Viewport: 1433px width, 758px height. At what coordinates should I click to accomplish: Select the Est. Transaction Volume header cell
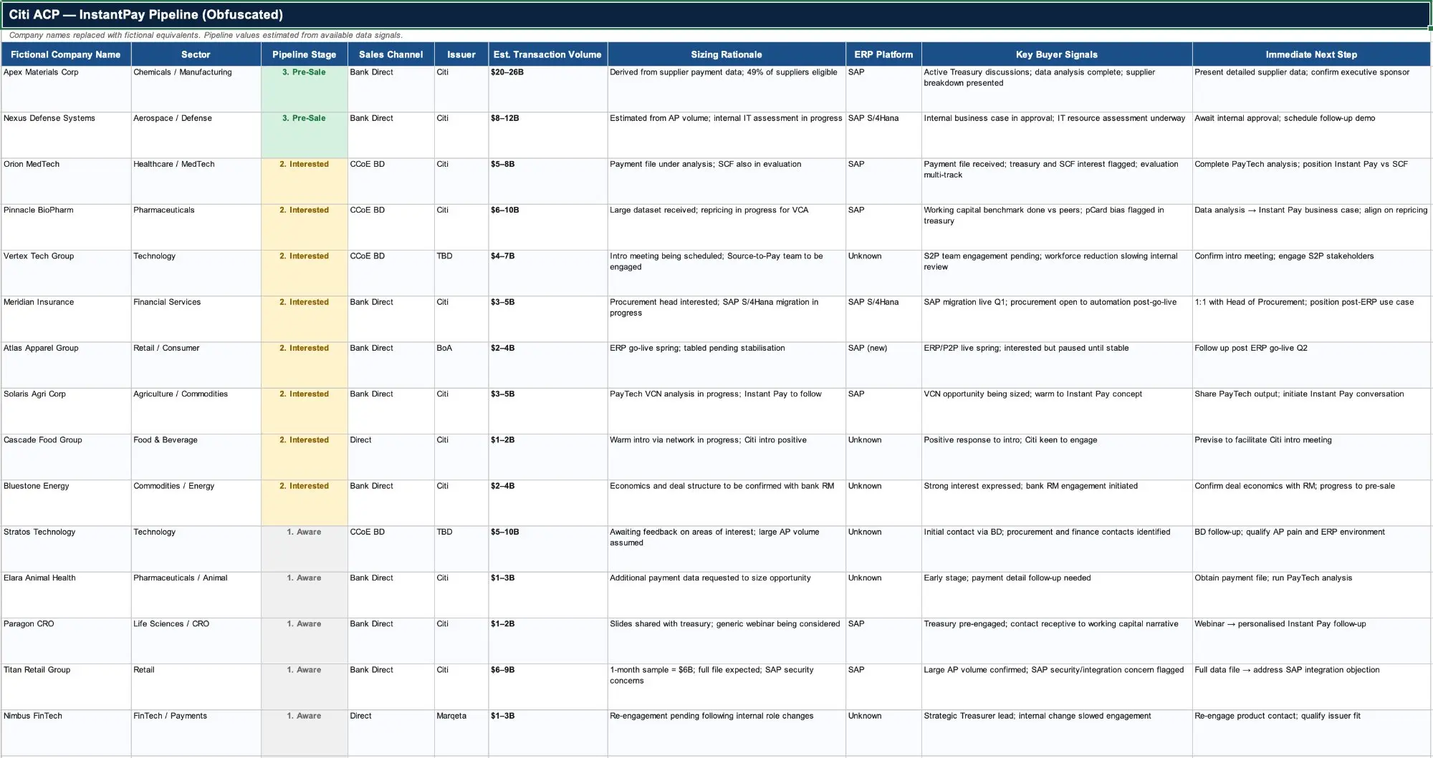tap(547, 54)
